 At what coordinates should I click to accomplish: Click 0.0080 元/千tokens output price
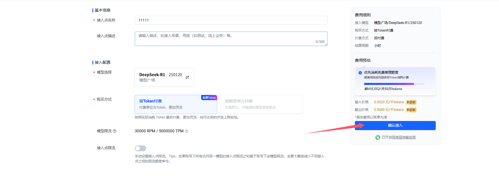coord(389,110)
